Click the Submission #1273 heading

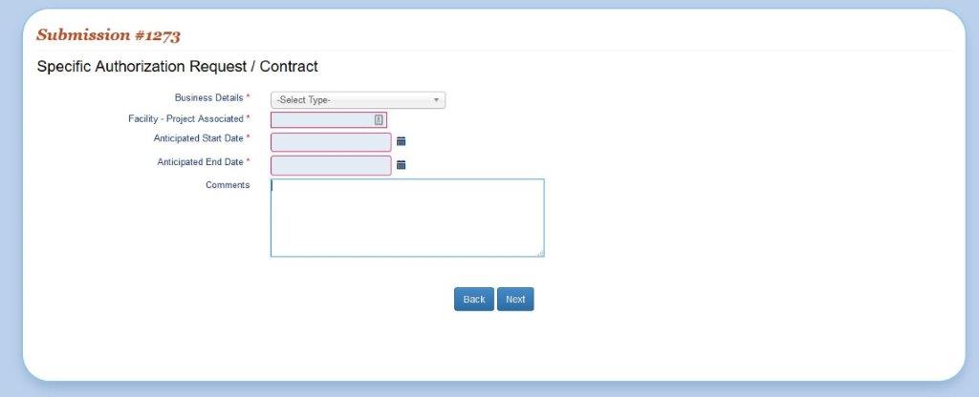108,35
